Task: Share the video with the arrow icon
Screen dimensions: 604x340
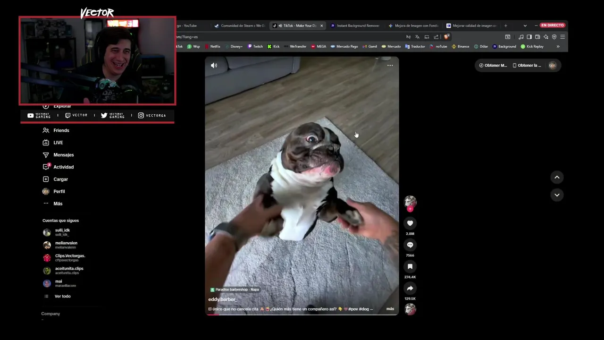Action: [x=410, y=288]
